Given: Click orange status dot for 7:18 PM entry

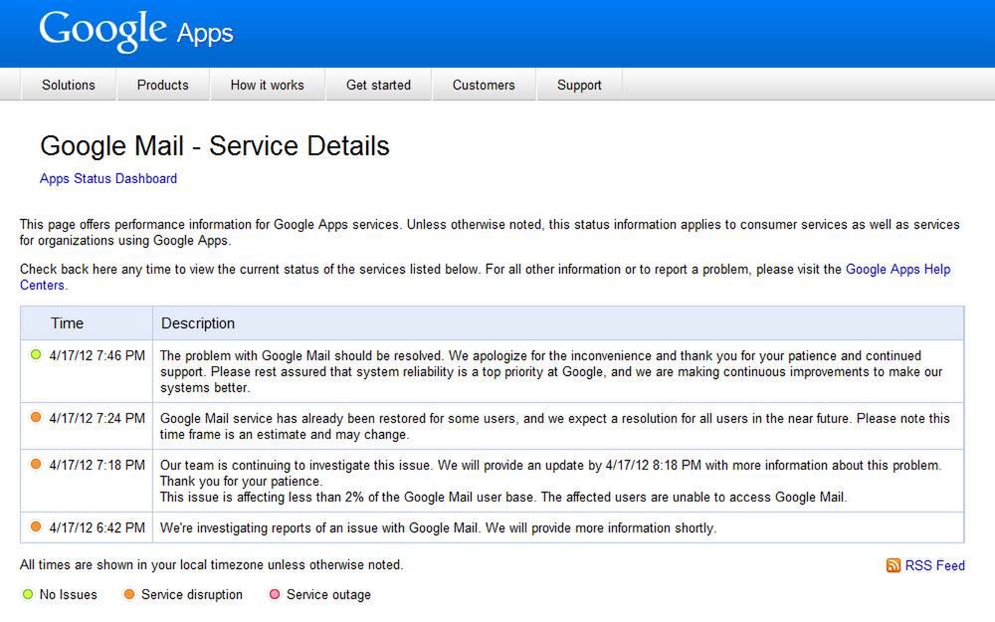Looking at the screenshot, I should click(x=36, y=465).
